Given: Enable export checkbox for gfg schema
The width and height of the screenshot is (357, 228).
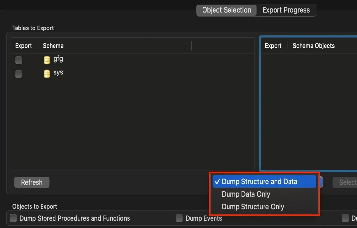Looking at the screenshot, I should click(19, 60).
